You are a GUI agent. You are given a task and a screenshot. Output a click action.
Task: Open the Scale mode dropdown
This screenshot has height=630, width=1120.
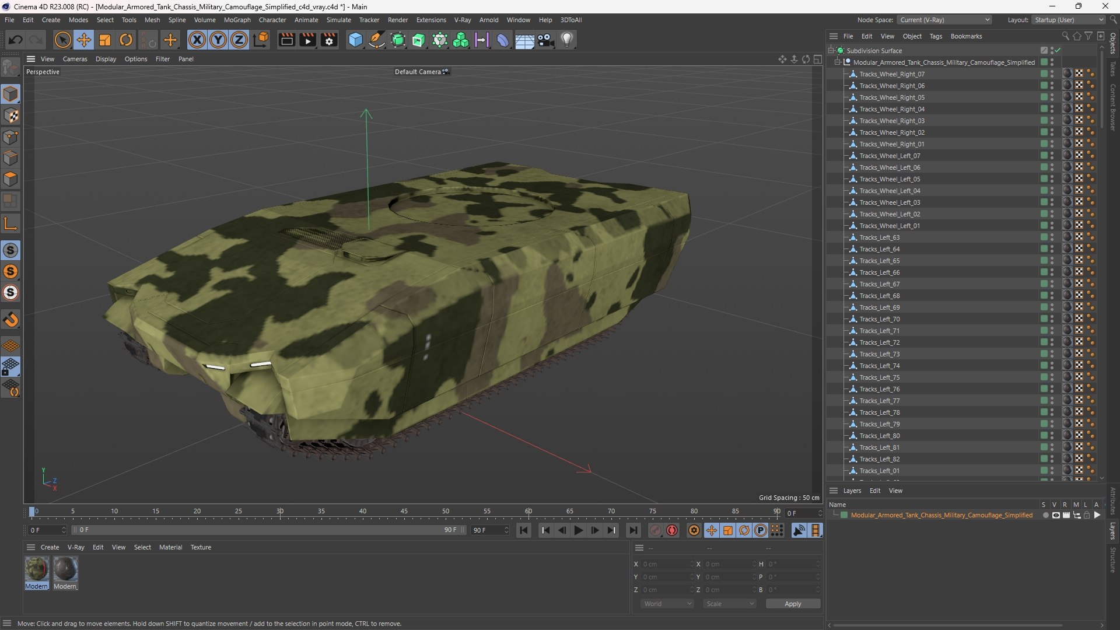point(729,604)
